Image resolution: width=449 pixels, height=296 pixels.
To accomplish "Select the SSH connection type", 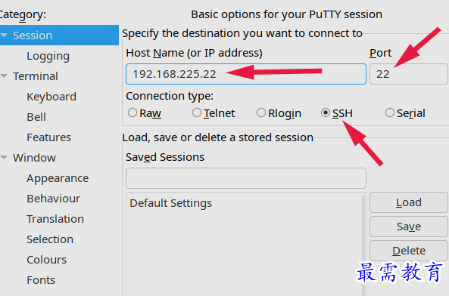I will point(326,113).
